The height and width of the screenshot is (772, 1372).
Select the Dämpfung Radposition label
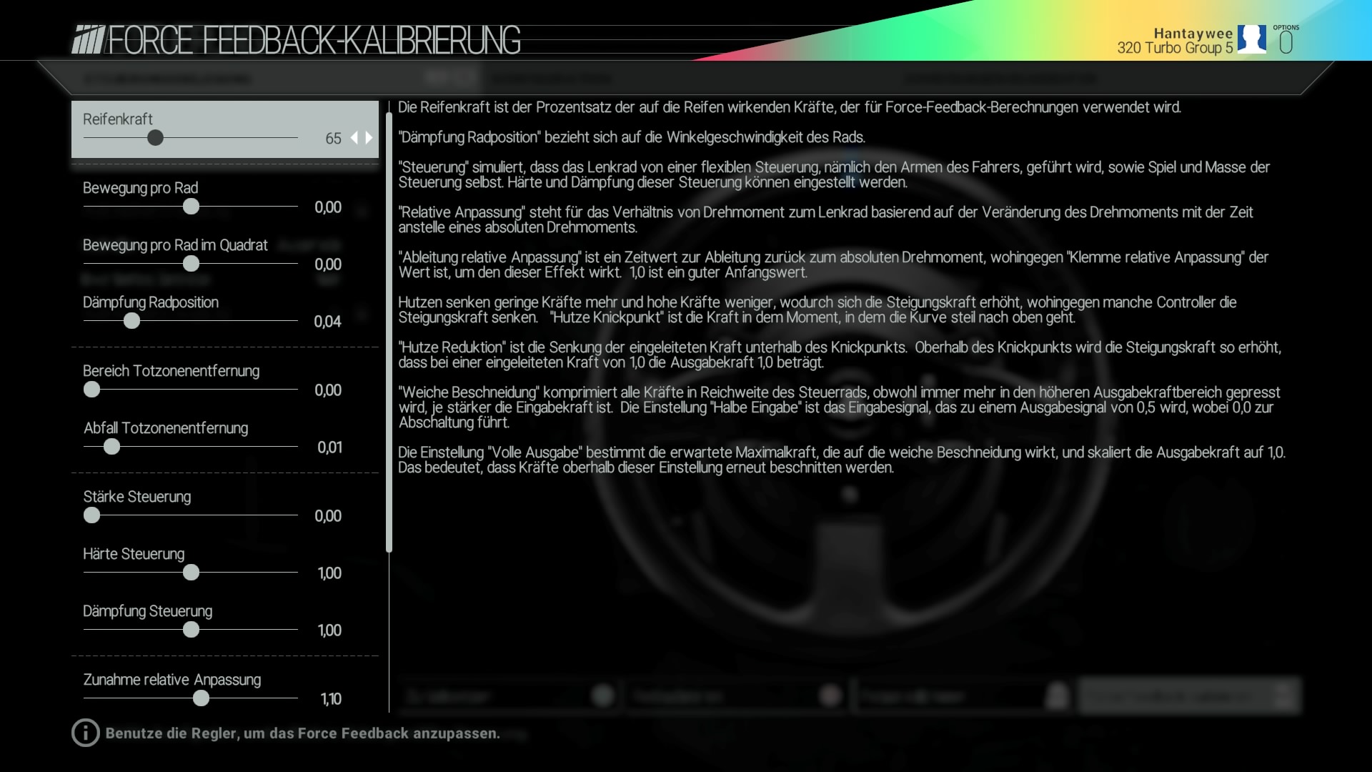[151, 302]
